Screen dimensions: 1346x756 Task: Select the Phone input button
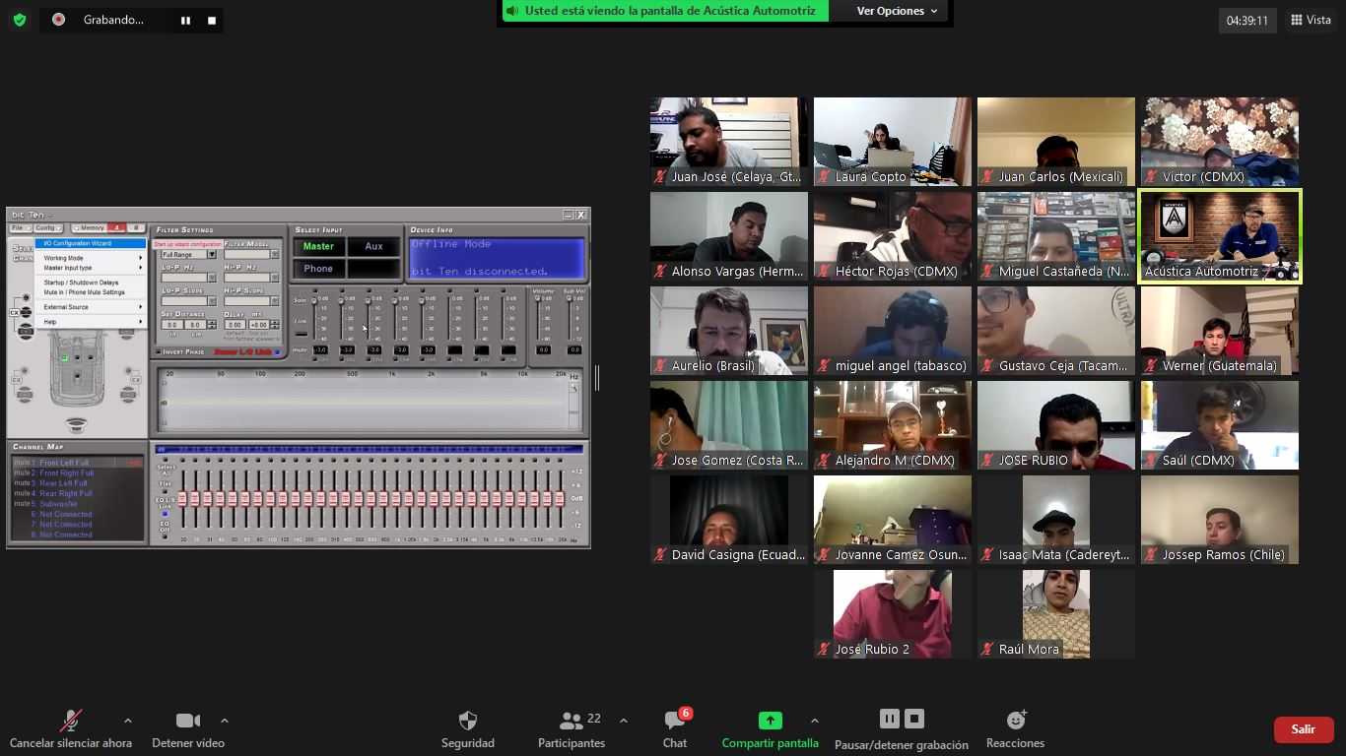pyautogui.click(x=318, y=268)
